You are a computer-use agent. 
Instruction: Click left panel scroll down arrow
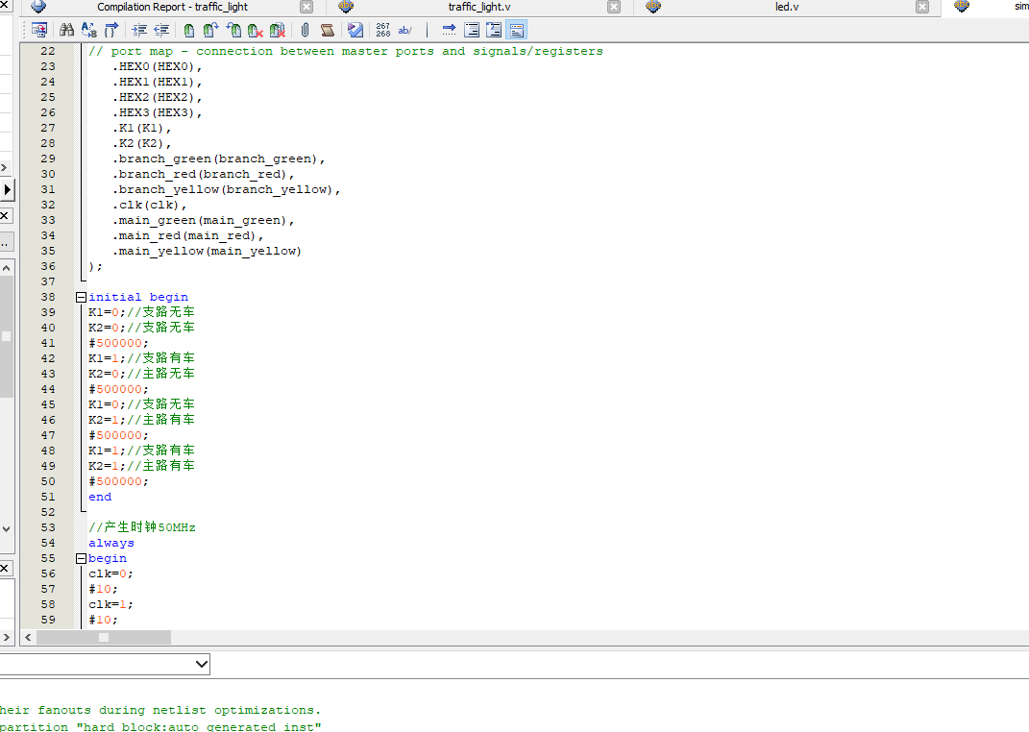6,528
